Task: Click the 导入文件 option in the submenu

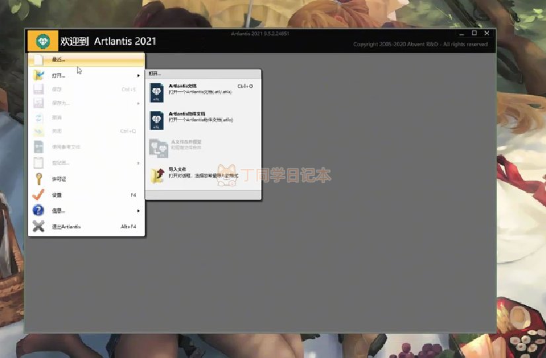Action: point(178,170)
